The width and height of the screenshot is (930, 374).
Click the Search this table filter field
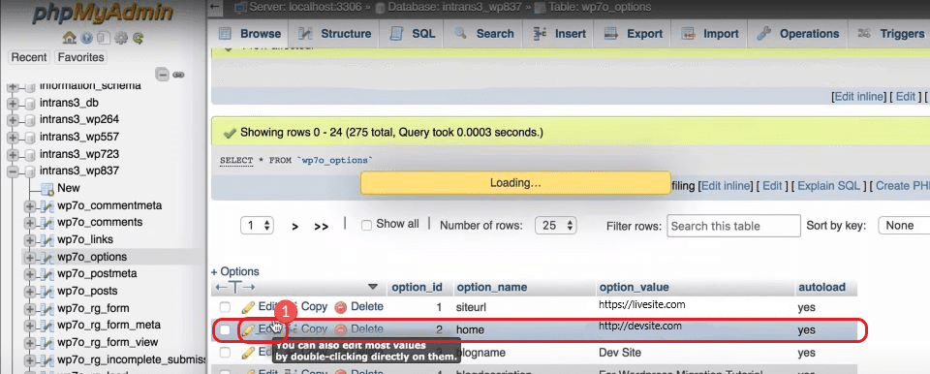tap(733, 226)
